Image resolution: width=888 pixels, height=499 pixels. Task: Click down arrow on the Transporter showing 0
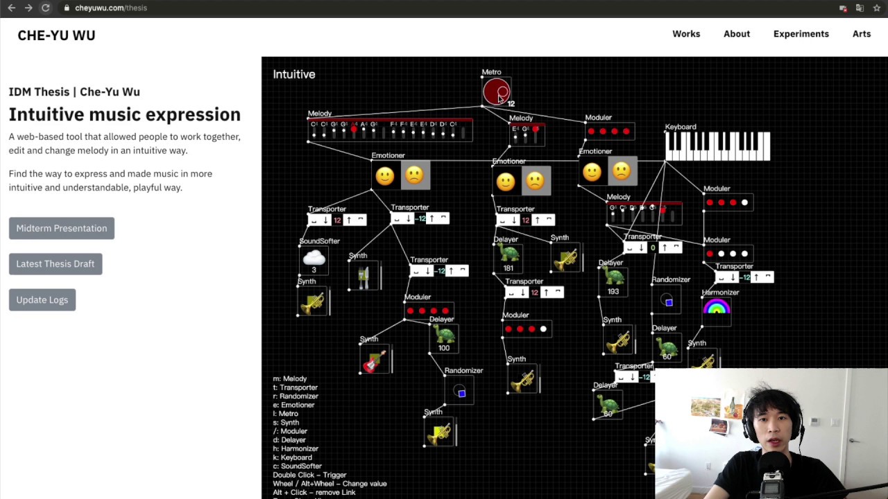[x=641, y=247]
